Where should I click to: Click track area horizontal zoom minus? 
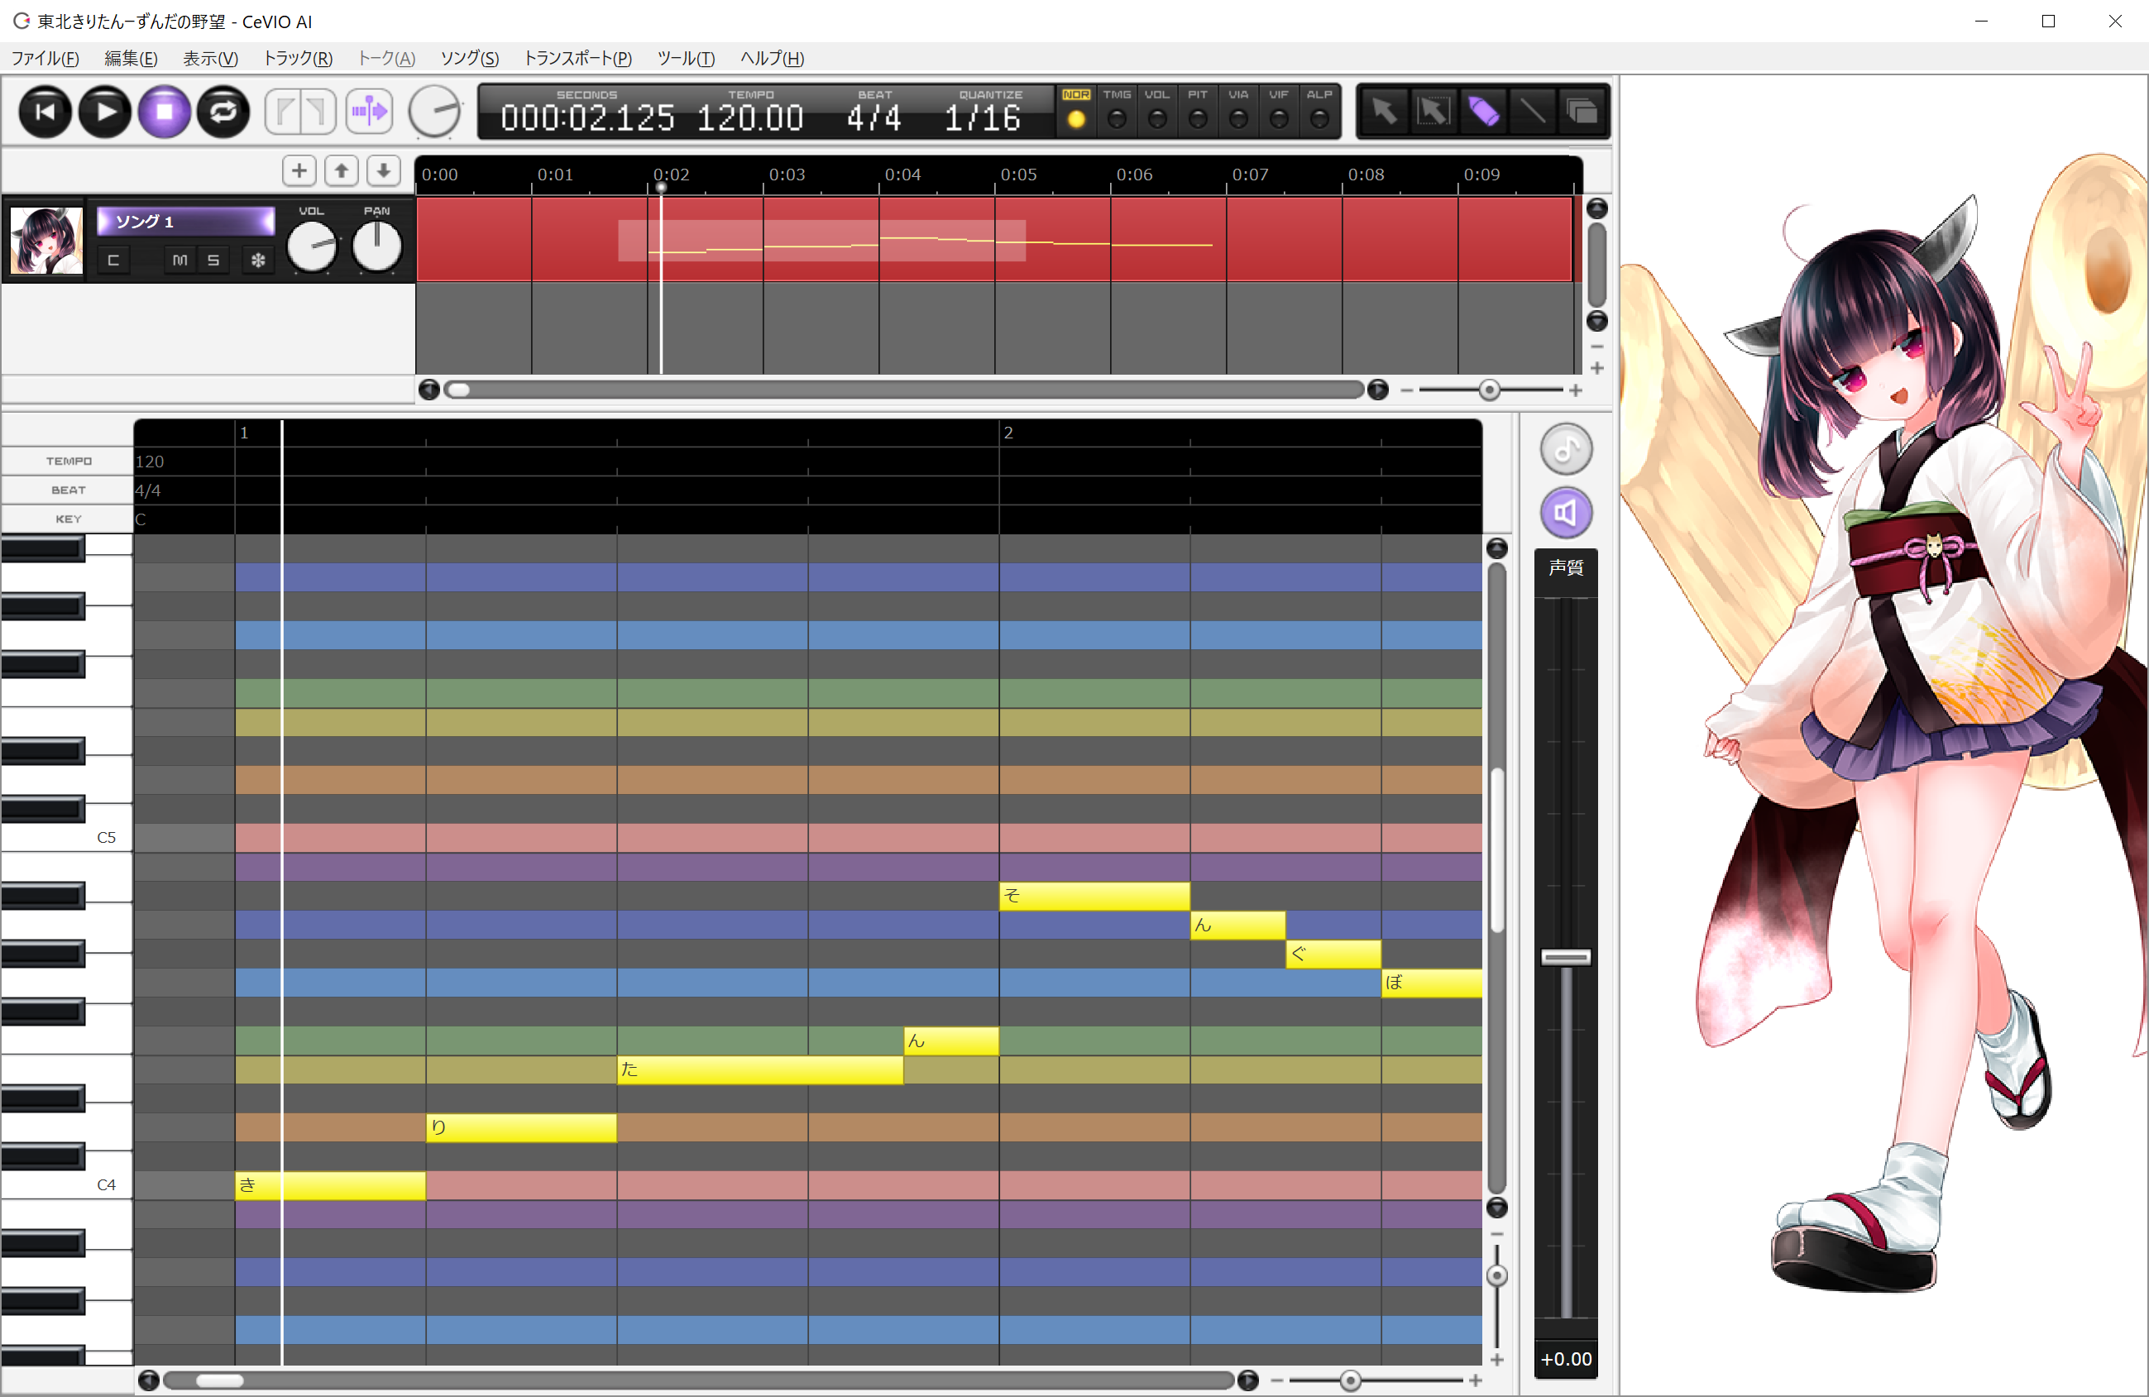pos(1407,390)
